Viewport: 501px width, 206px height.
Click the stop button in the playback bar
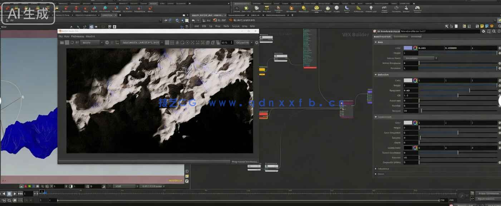[x=9, y=194]
